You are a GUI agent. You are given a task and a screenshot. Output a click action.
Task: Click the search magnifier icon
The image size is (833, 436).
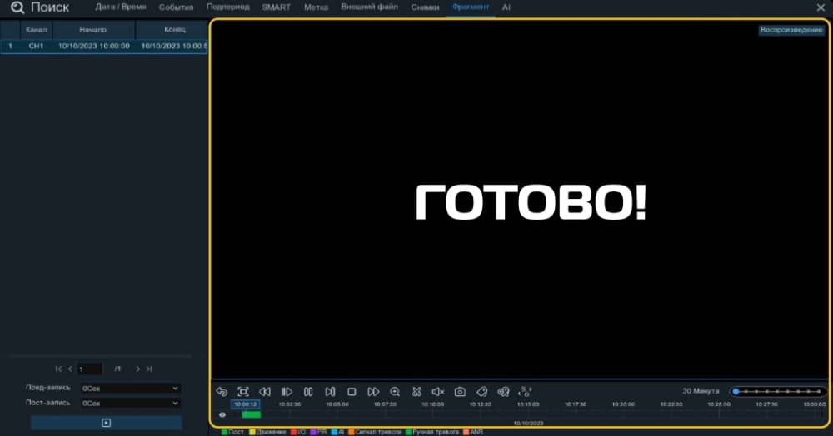point(17,7)
